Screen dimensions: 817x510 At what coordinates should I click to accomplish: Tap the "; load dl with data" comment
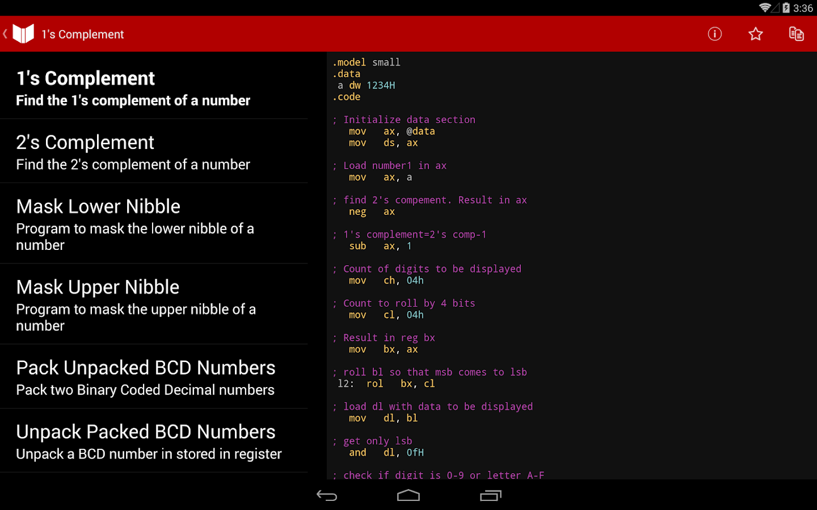(x=432, y=407)
